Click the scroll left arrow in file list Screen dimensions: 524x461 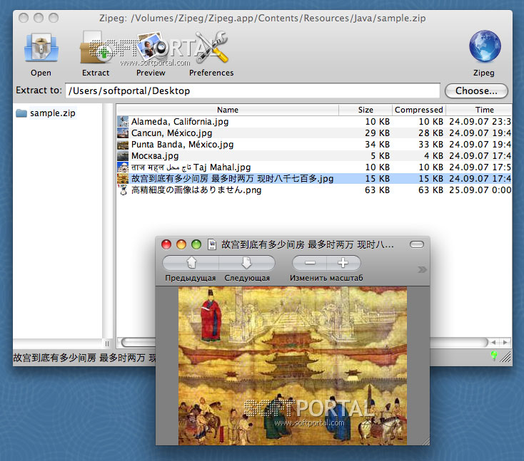[493, 342]
